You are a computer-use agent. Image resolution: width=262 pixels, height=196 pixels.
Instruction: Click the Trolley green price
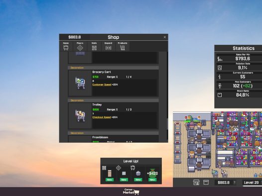click(x=96, y=109)
